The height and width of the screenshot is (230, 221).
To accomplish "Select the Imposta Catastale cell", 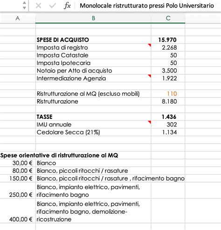I will click(93, 55).
